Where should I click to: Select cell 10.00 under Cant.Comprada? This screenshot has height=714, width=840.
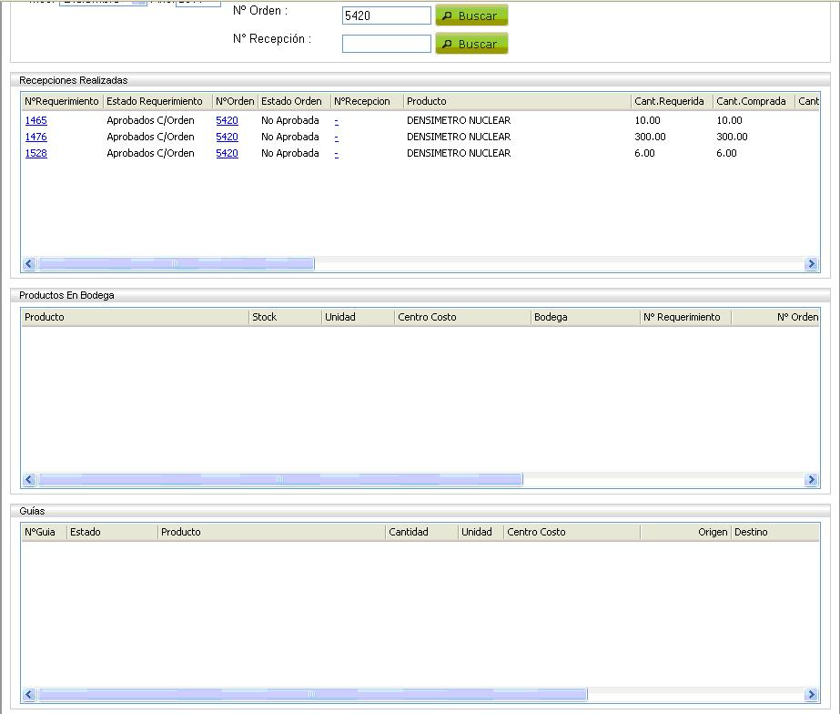click(x=729, y=120)
